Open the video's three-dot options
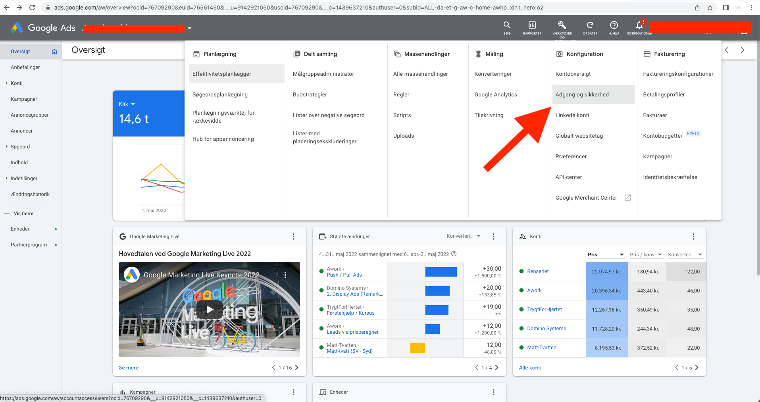 pyautogui.click(x=285, y=275)
